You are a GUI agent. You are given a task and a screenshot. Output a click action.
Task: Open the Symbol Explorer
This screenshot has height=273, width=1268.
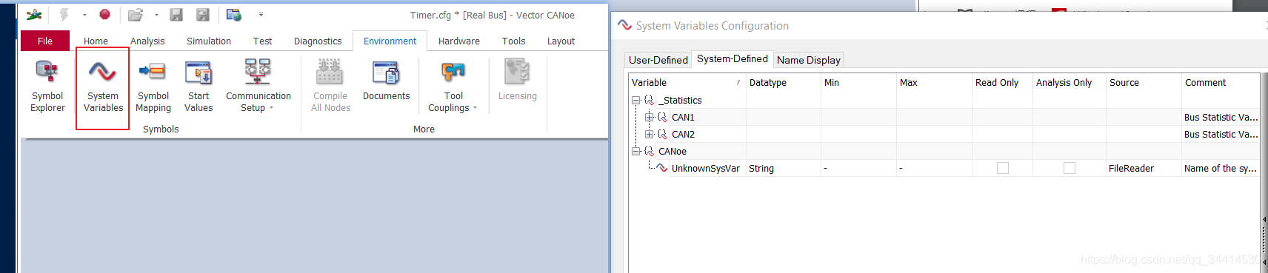pos(47,86)
